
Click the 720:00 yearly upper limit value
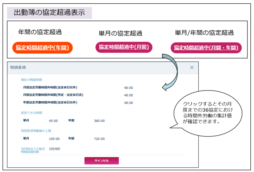coord(99,139)
